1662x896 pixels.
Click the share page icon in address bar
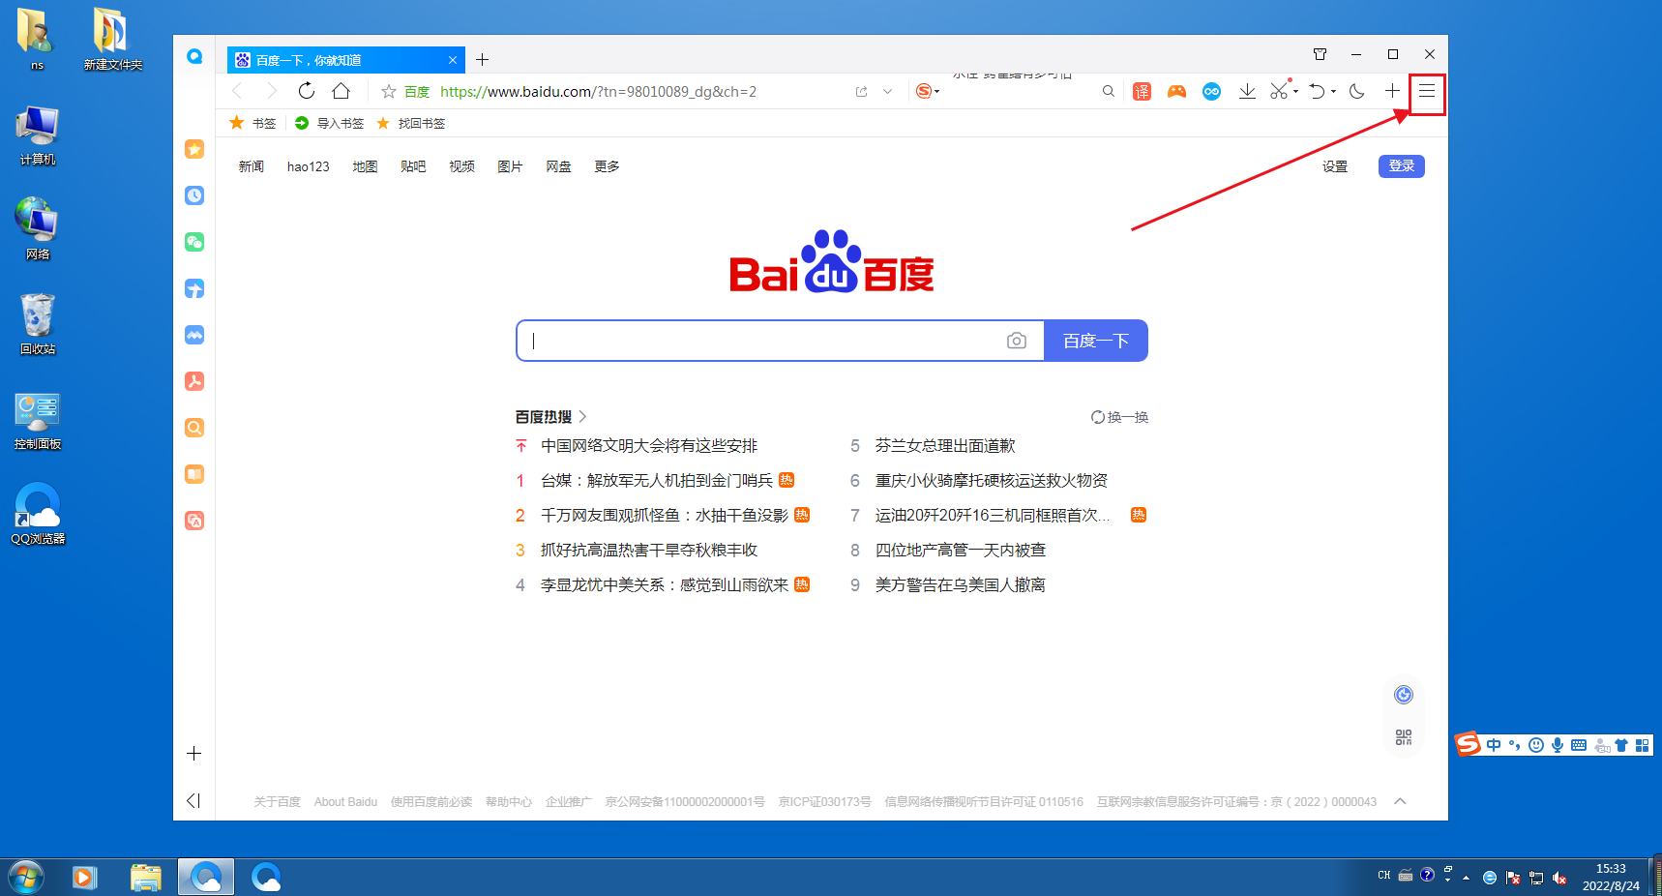tap(861, 92)
